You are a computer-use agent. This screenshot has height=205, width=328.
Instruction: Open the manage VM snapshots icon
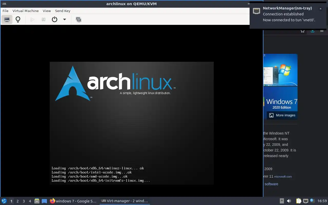[x=79, y=19]
